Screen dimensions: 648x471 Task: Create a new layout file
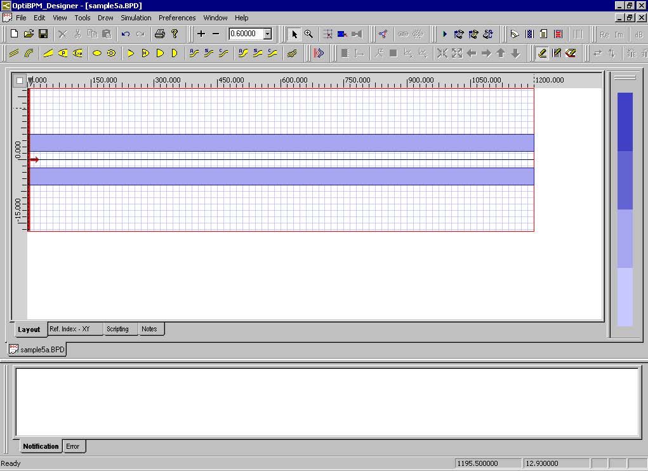13,34
